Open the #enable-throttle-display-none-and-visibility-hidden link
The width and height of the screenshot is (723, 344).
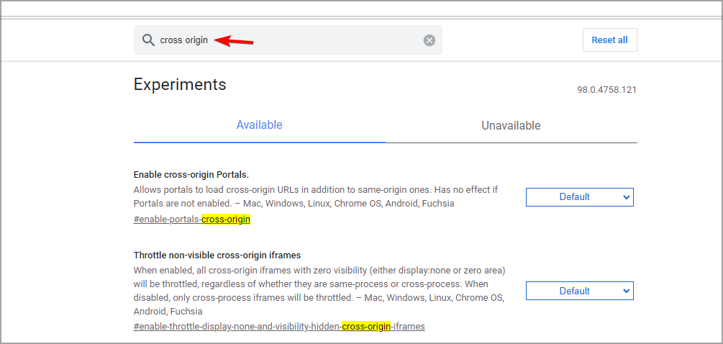click(279, 327)
